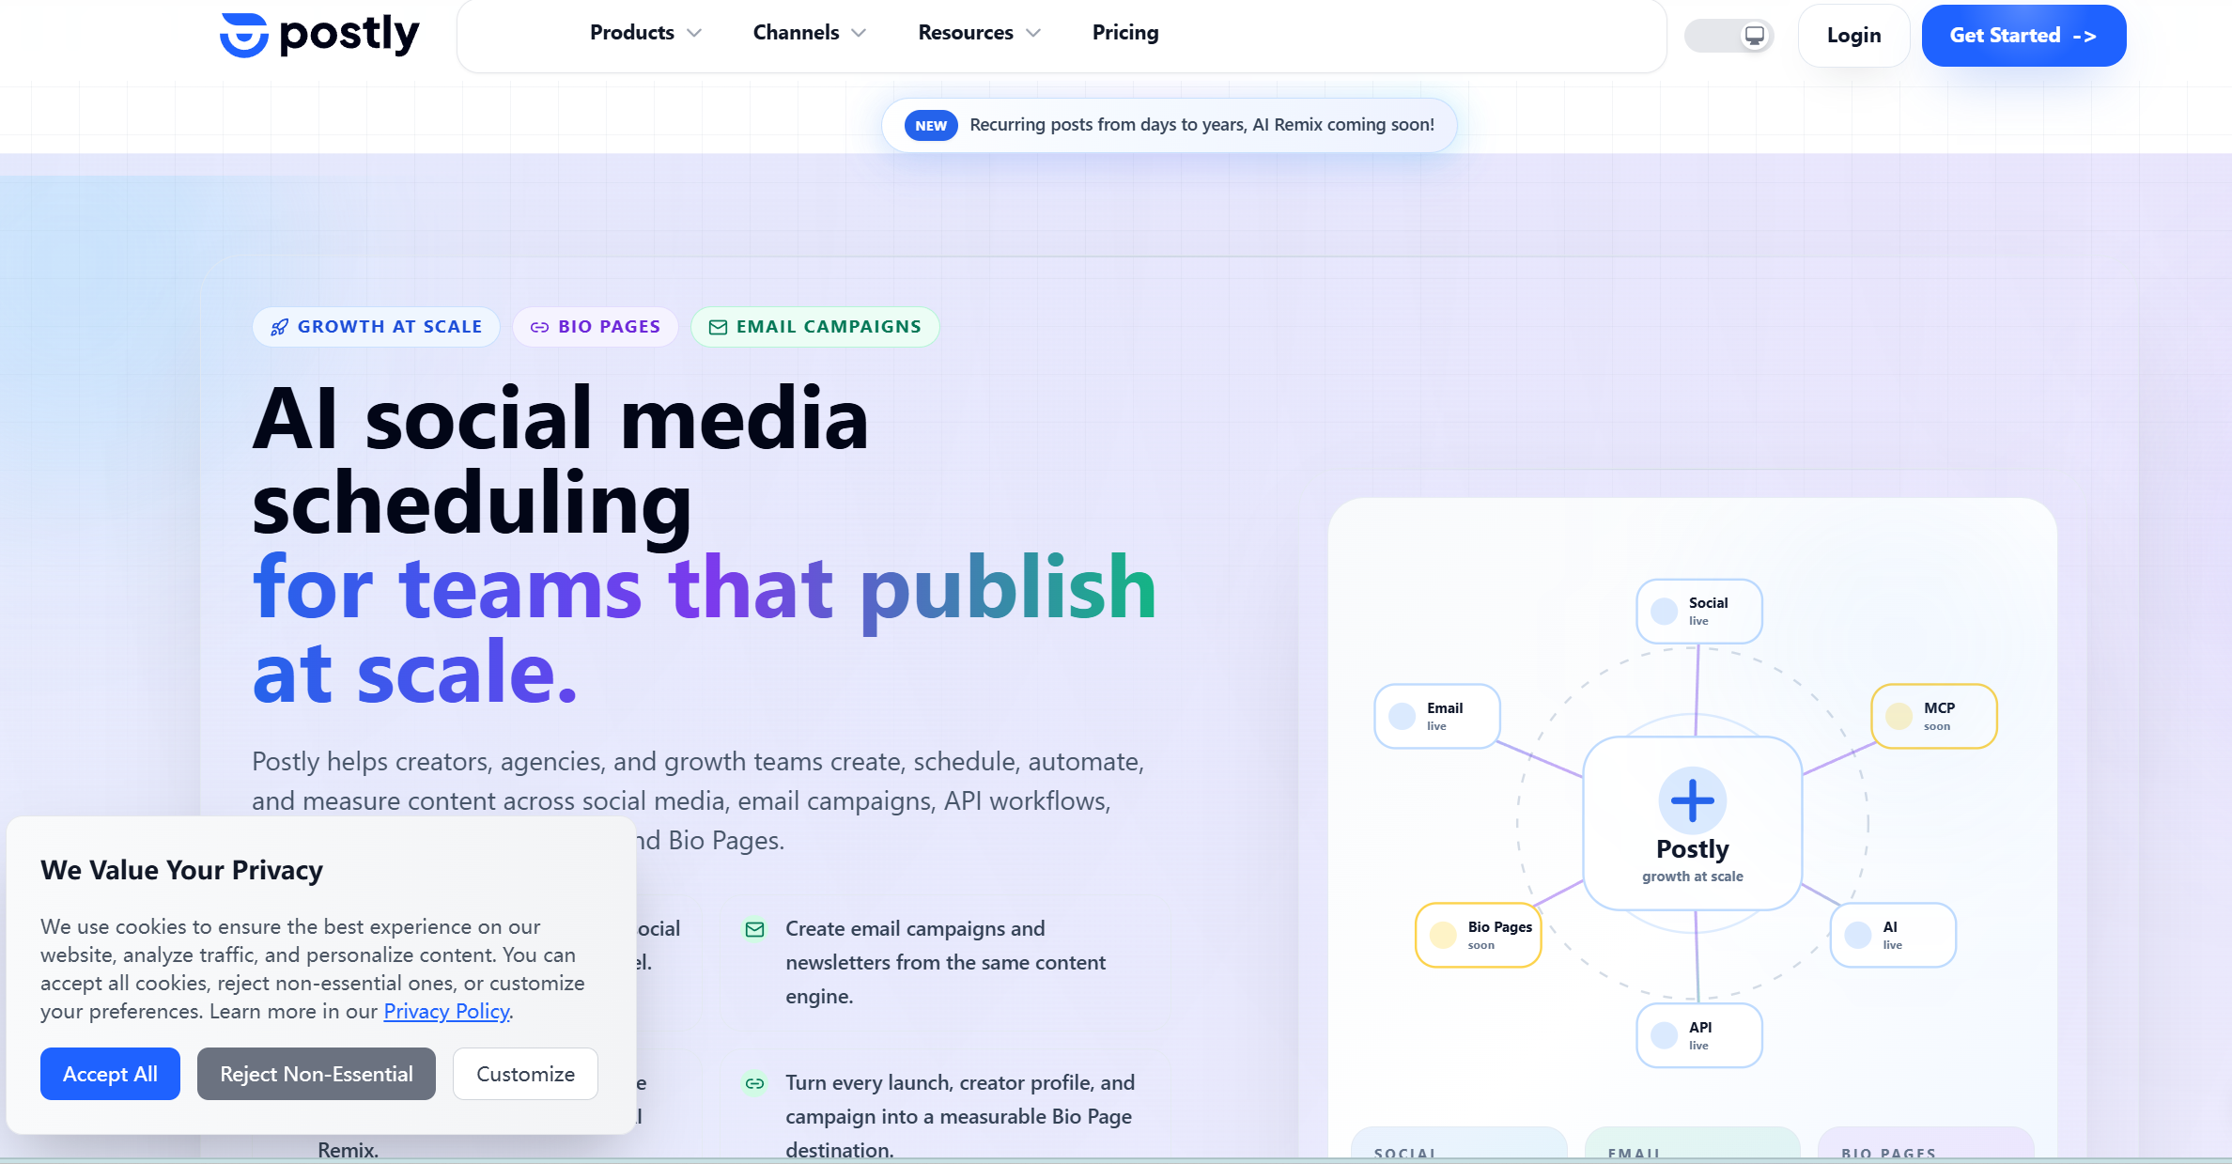Click the Postly wordmark to go home
Image resolution: width=2232 pixels, height=1164 pixels.
(x=349, y=35)
